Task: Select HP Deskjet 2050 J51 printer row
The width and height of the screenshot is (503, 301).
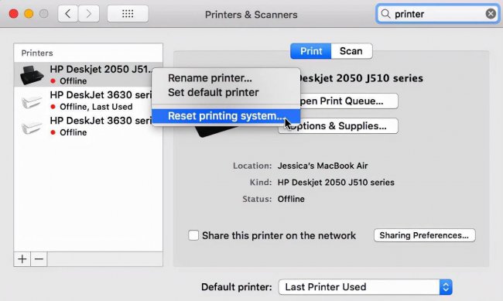Action: [88, 74]
